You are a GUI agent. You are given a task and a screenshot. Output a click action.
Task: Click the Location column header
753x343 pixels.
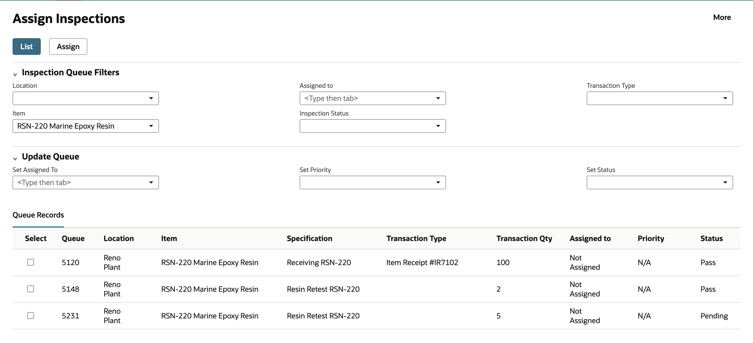pos(119,238)
